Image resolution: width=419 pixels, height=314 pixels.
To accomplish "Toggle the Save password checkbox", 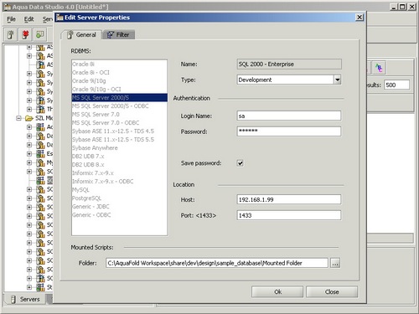I will pos(241,163).
